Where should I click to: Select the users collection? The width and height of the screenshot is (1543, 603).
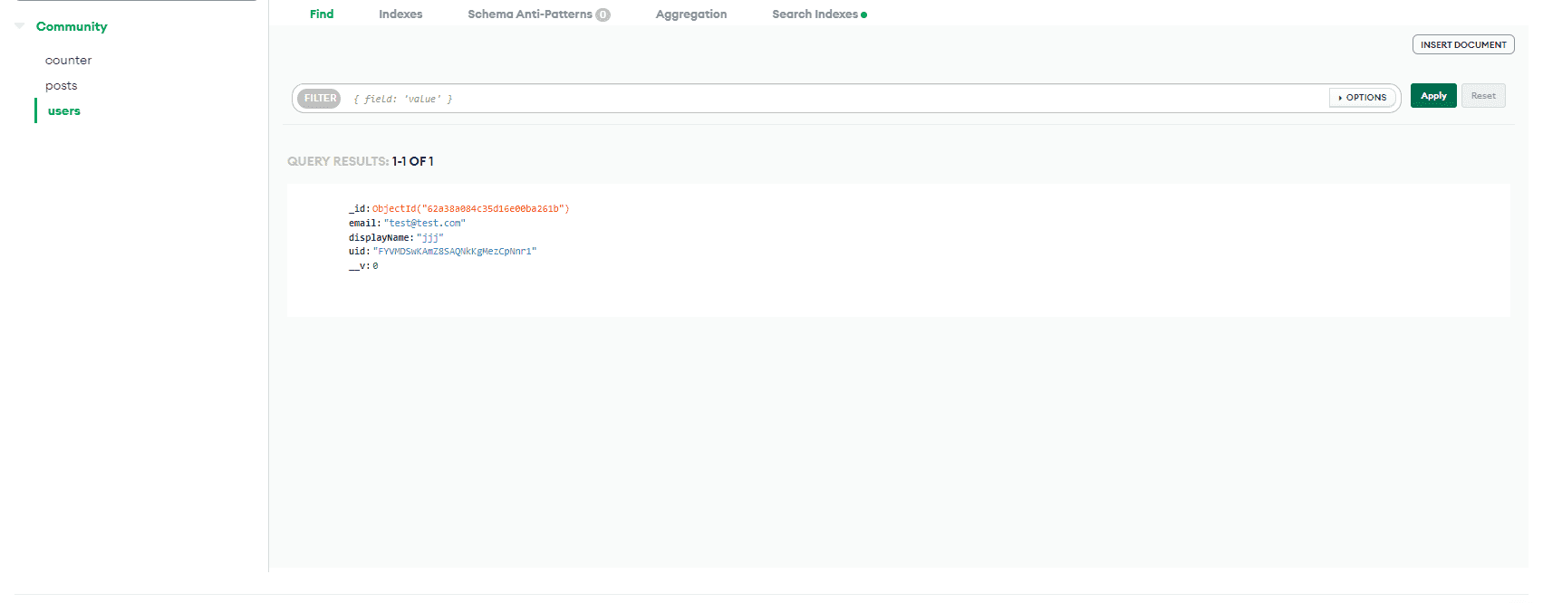click(x=64, y=111)
